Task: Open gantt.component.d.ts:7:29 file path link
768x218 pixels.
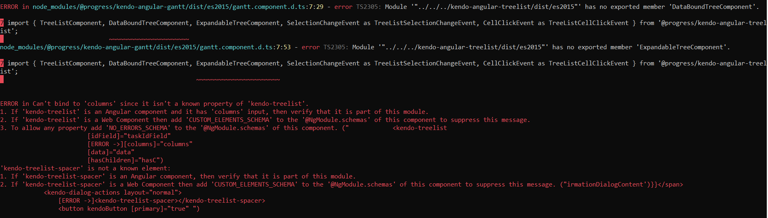Action: 178,7
